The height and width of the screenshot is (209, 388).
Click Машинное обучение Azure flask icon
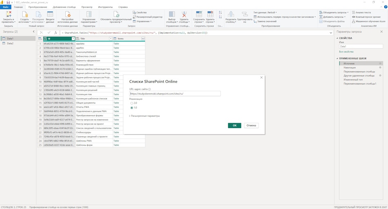coord(354,21)
